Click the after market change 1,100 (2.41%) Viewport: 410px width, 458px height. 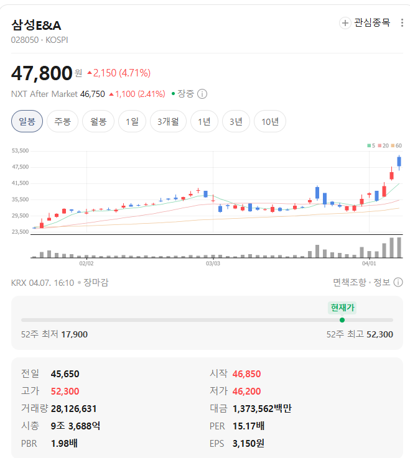[x=137, y=94]
